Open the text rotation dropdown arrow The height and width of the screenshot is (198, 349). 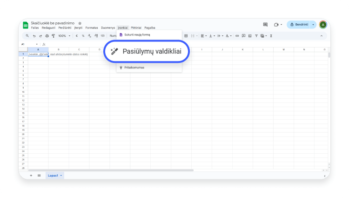231,36
